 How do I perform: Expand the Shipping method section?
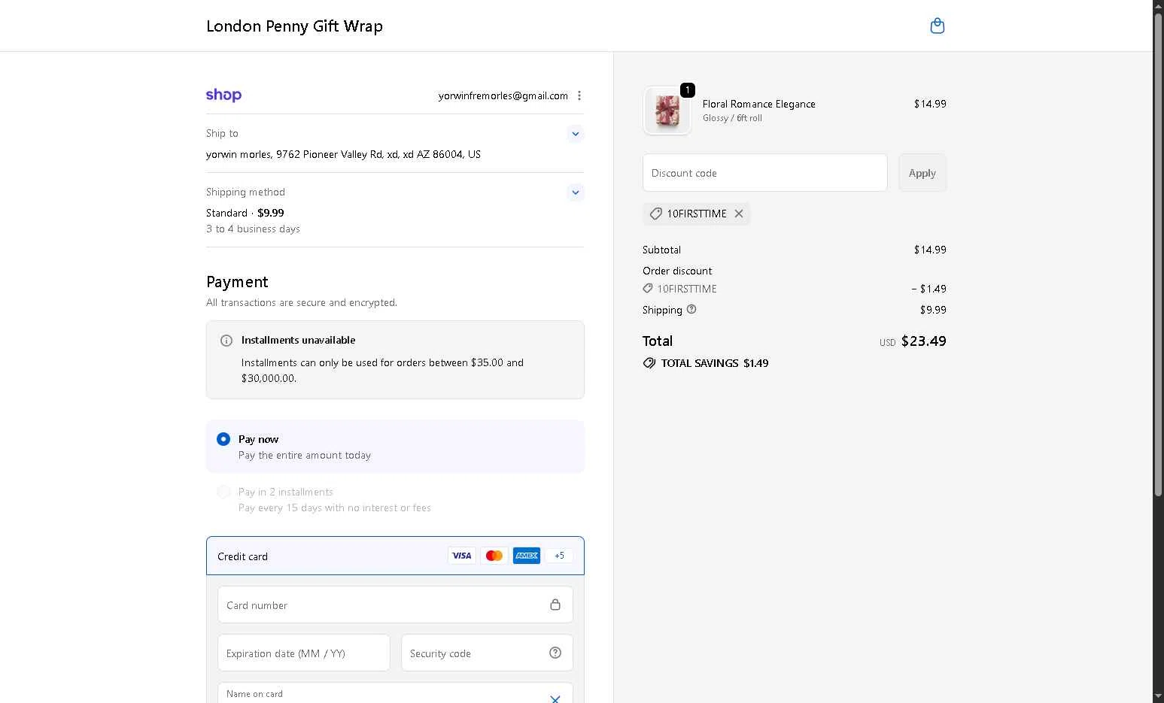tap(576, 192)
